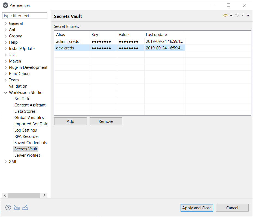Click masked Key of admin_creds
This screenshot has height=217, width=253.
[101, 42]
